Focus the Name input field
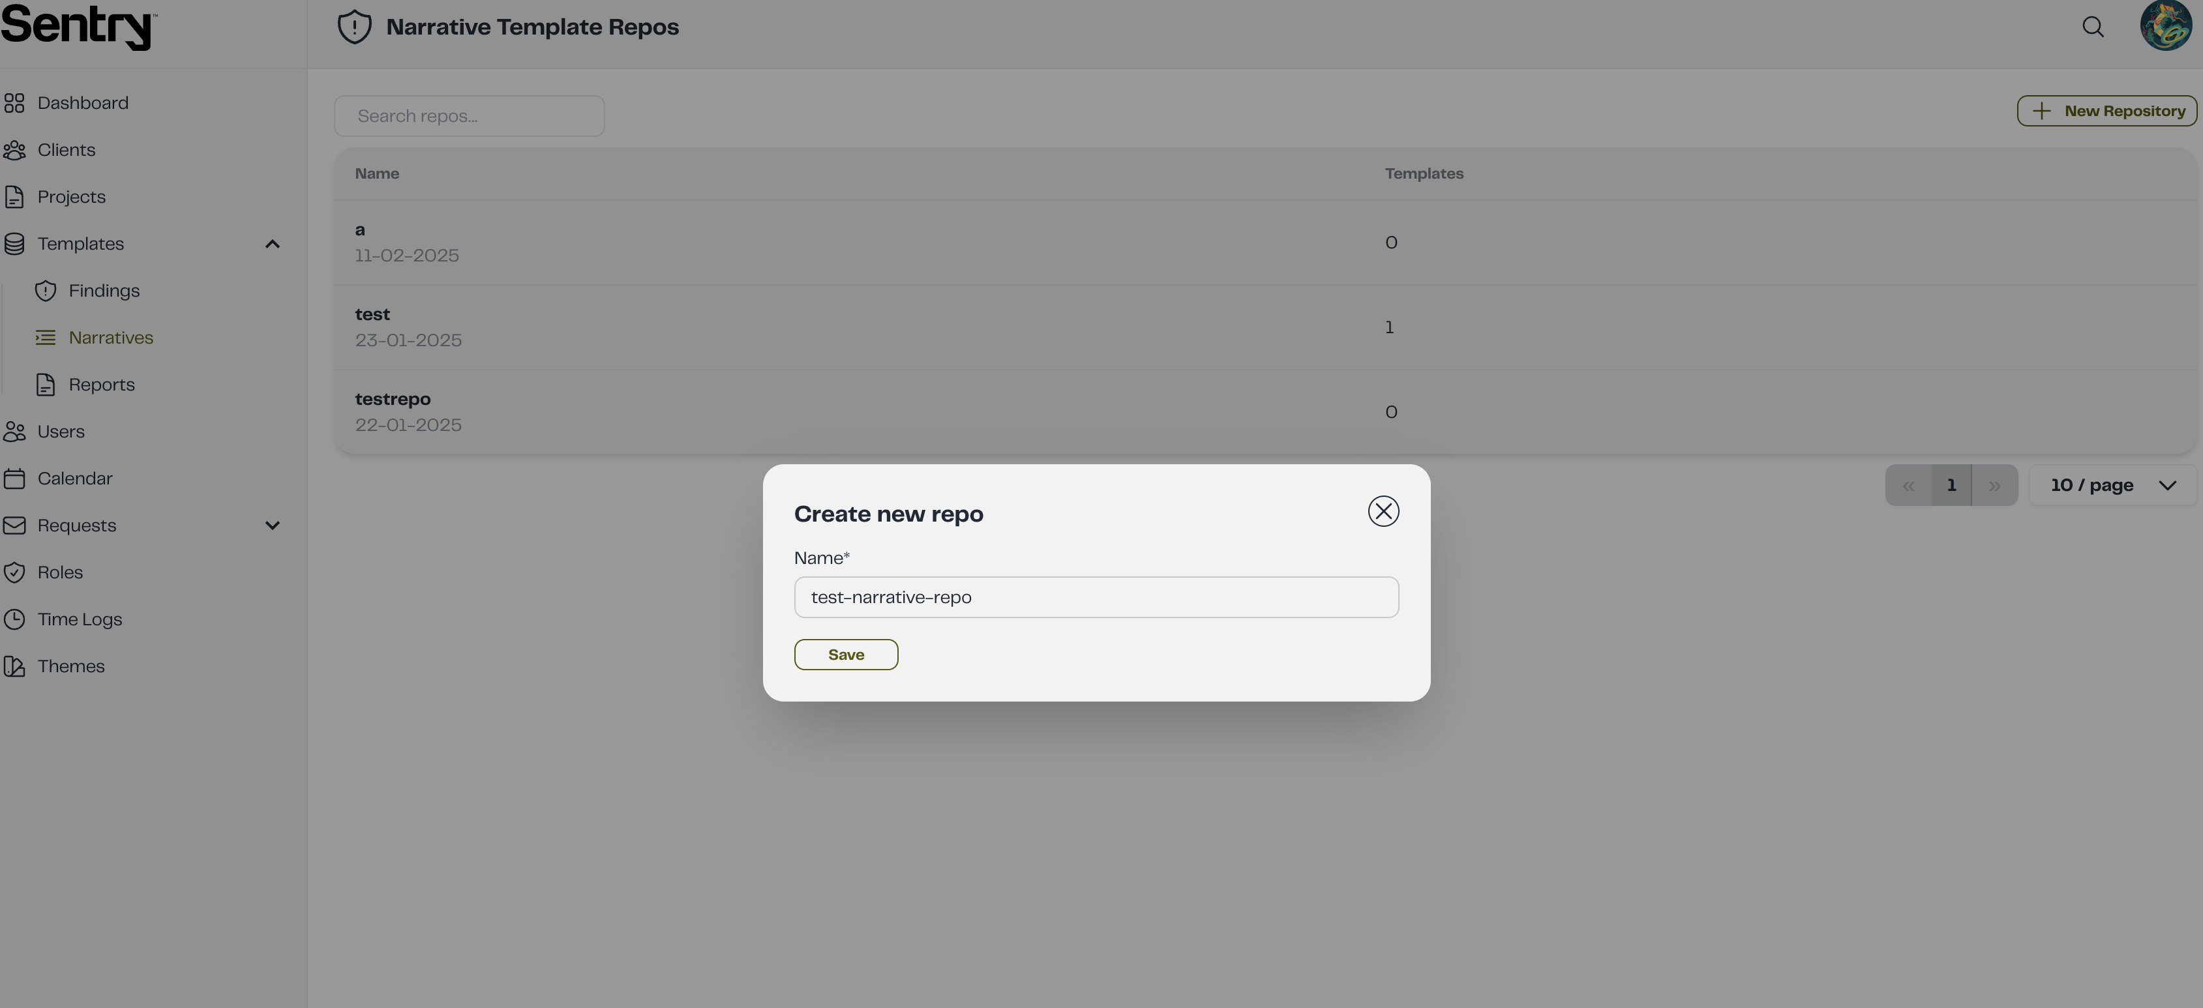This screenshot has width=2203, height=1008. tap(1096, 598)
